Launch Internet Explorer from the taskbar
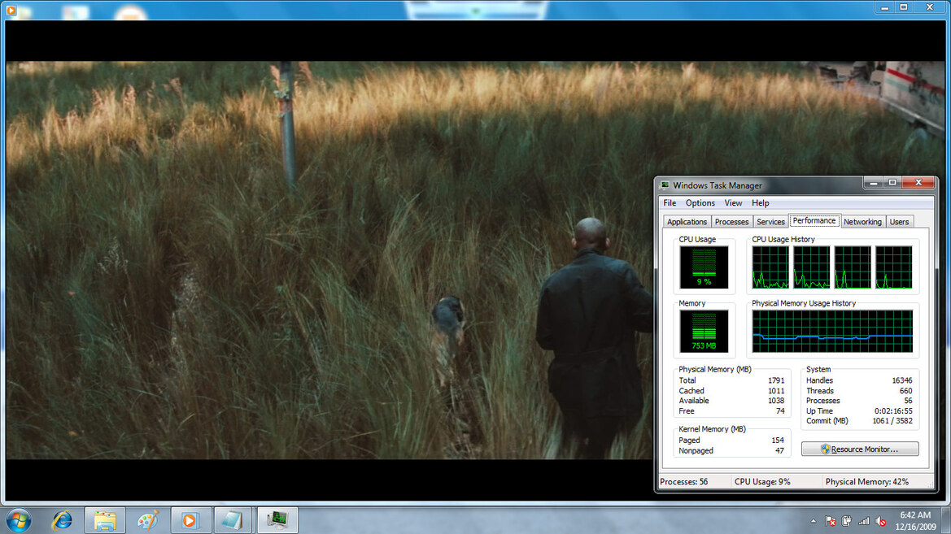This screenshot has height=534, width=951. 62,521
